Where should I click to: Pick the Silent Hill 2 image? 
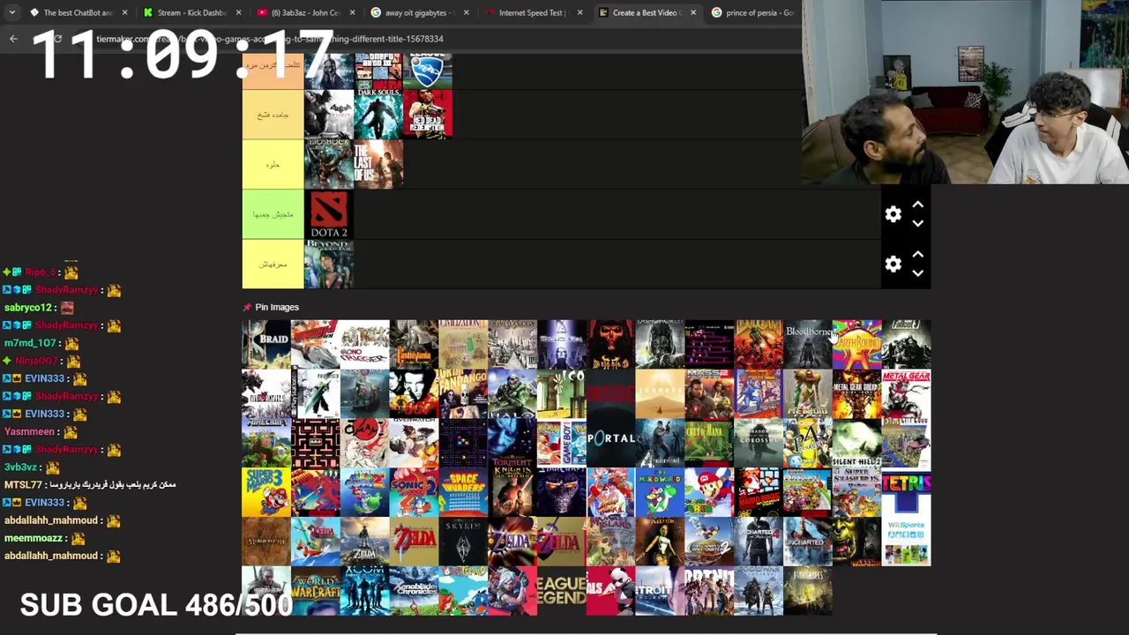857,443
